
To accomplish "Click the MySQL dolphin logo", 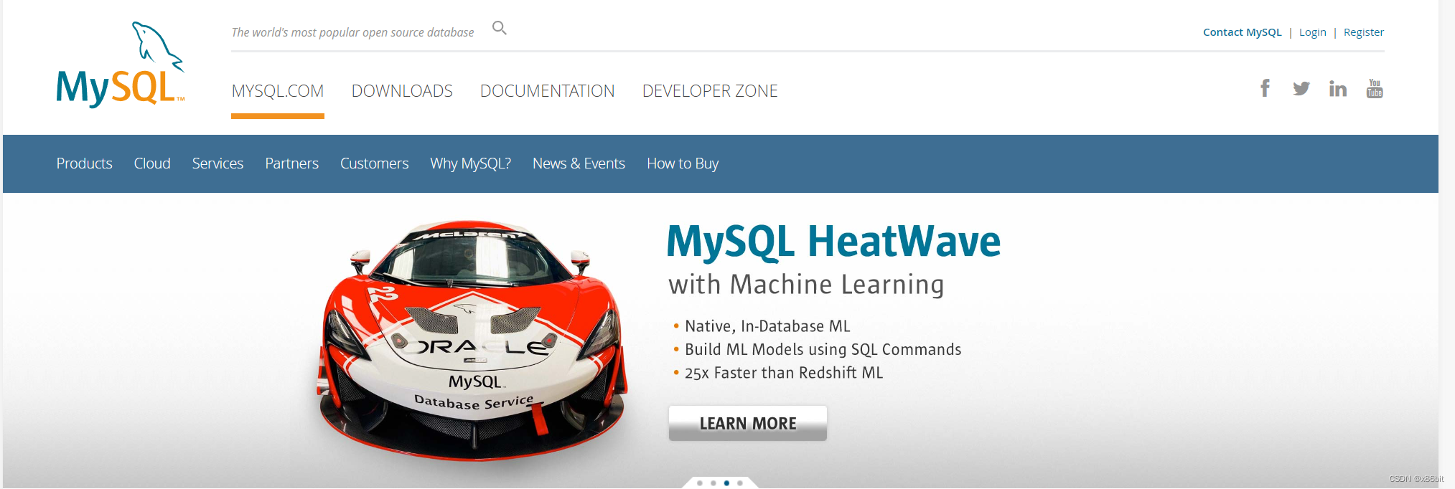I will (121, 65).
